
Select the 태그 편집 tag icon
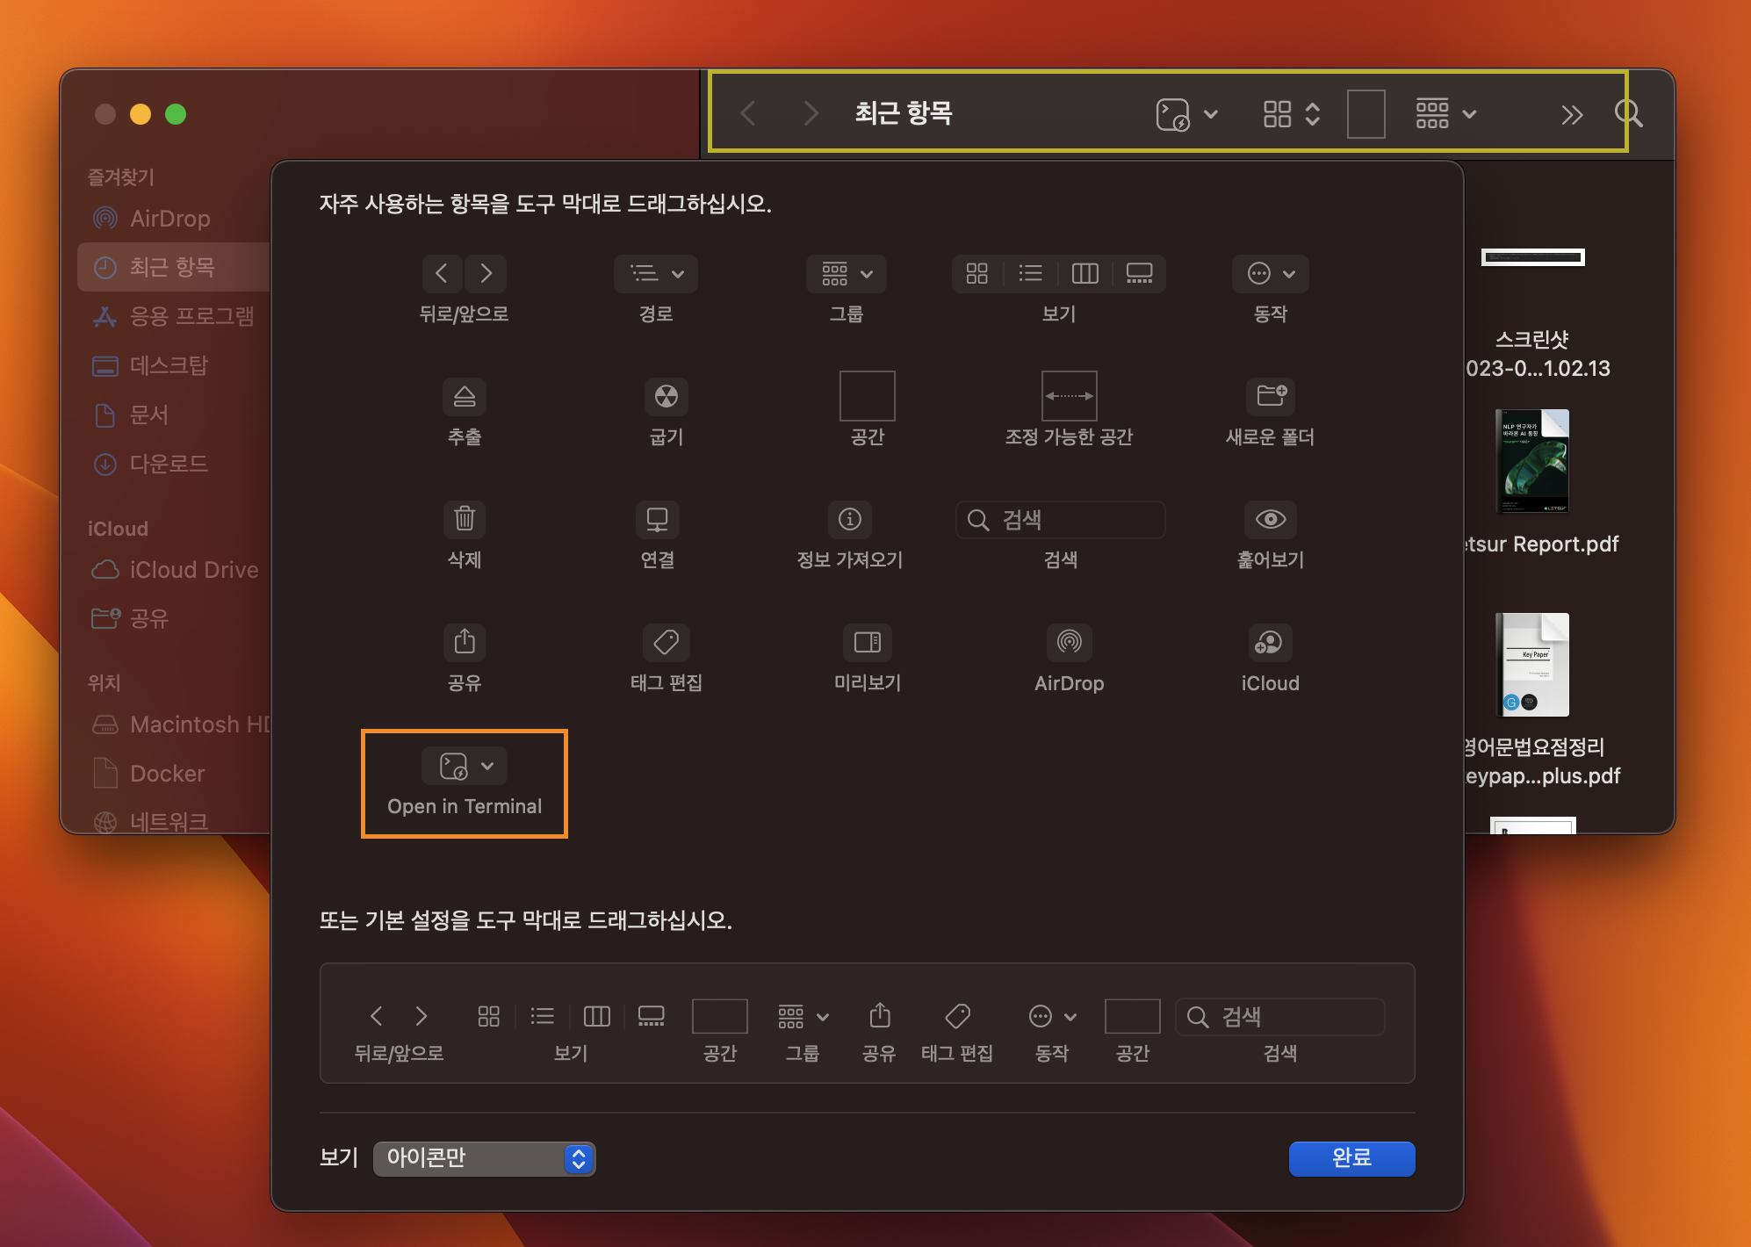click(666, 642)
